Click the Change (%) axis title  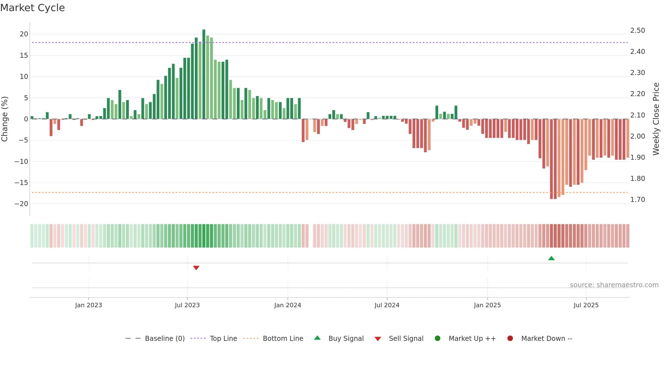click(4, 119)
